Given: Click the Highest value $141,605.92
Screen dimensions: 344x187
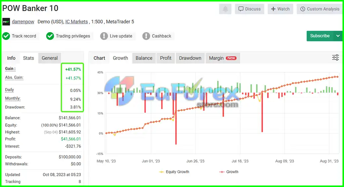Looking at the screenshot, I should tap(70, 132).
